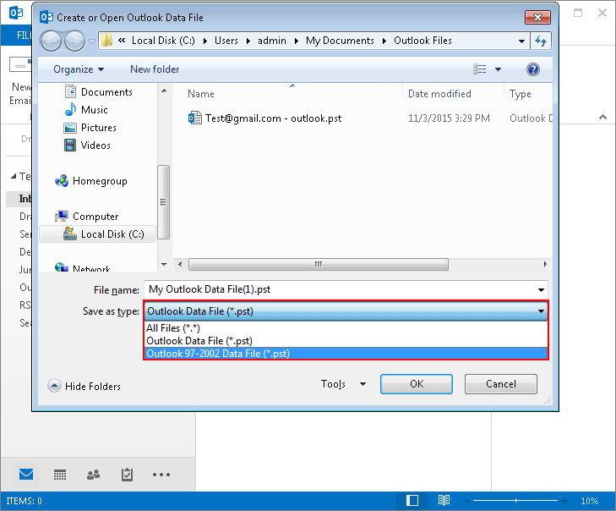Click Hide Folders button
616x511 pixels.
coord(84,386)
